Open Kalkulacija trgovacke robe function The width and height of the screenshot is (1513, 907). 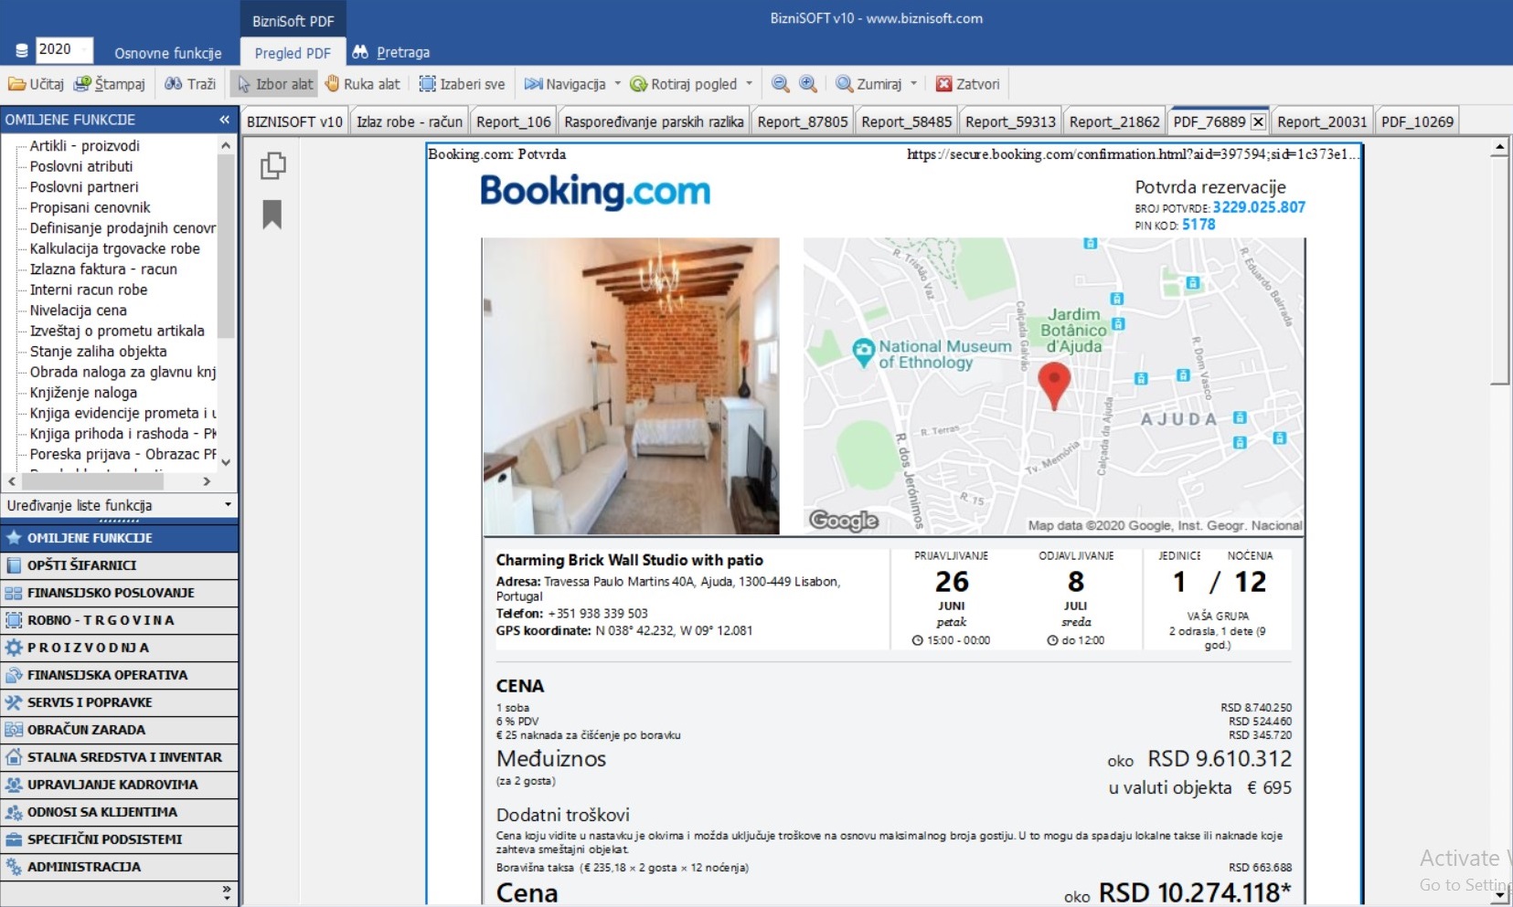coord(114,248)
